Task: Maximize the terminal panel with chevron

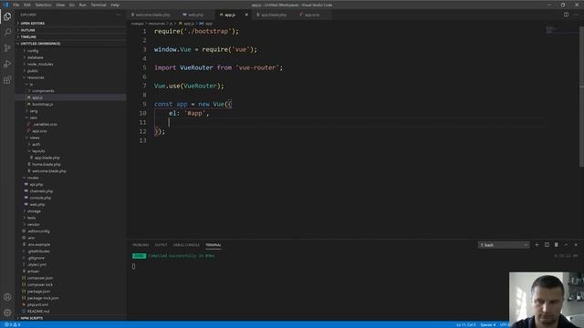Action: point(566,245)
